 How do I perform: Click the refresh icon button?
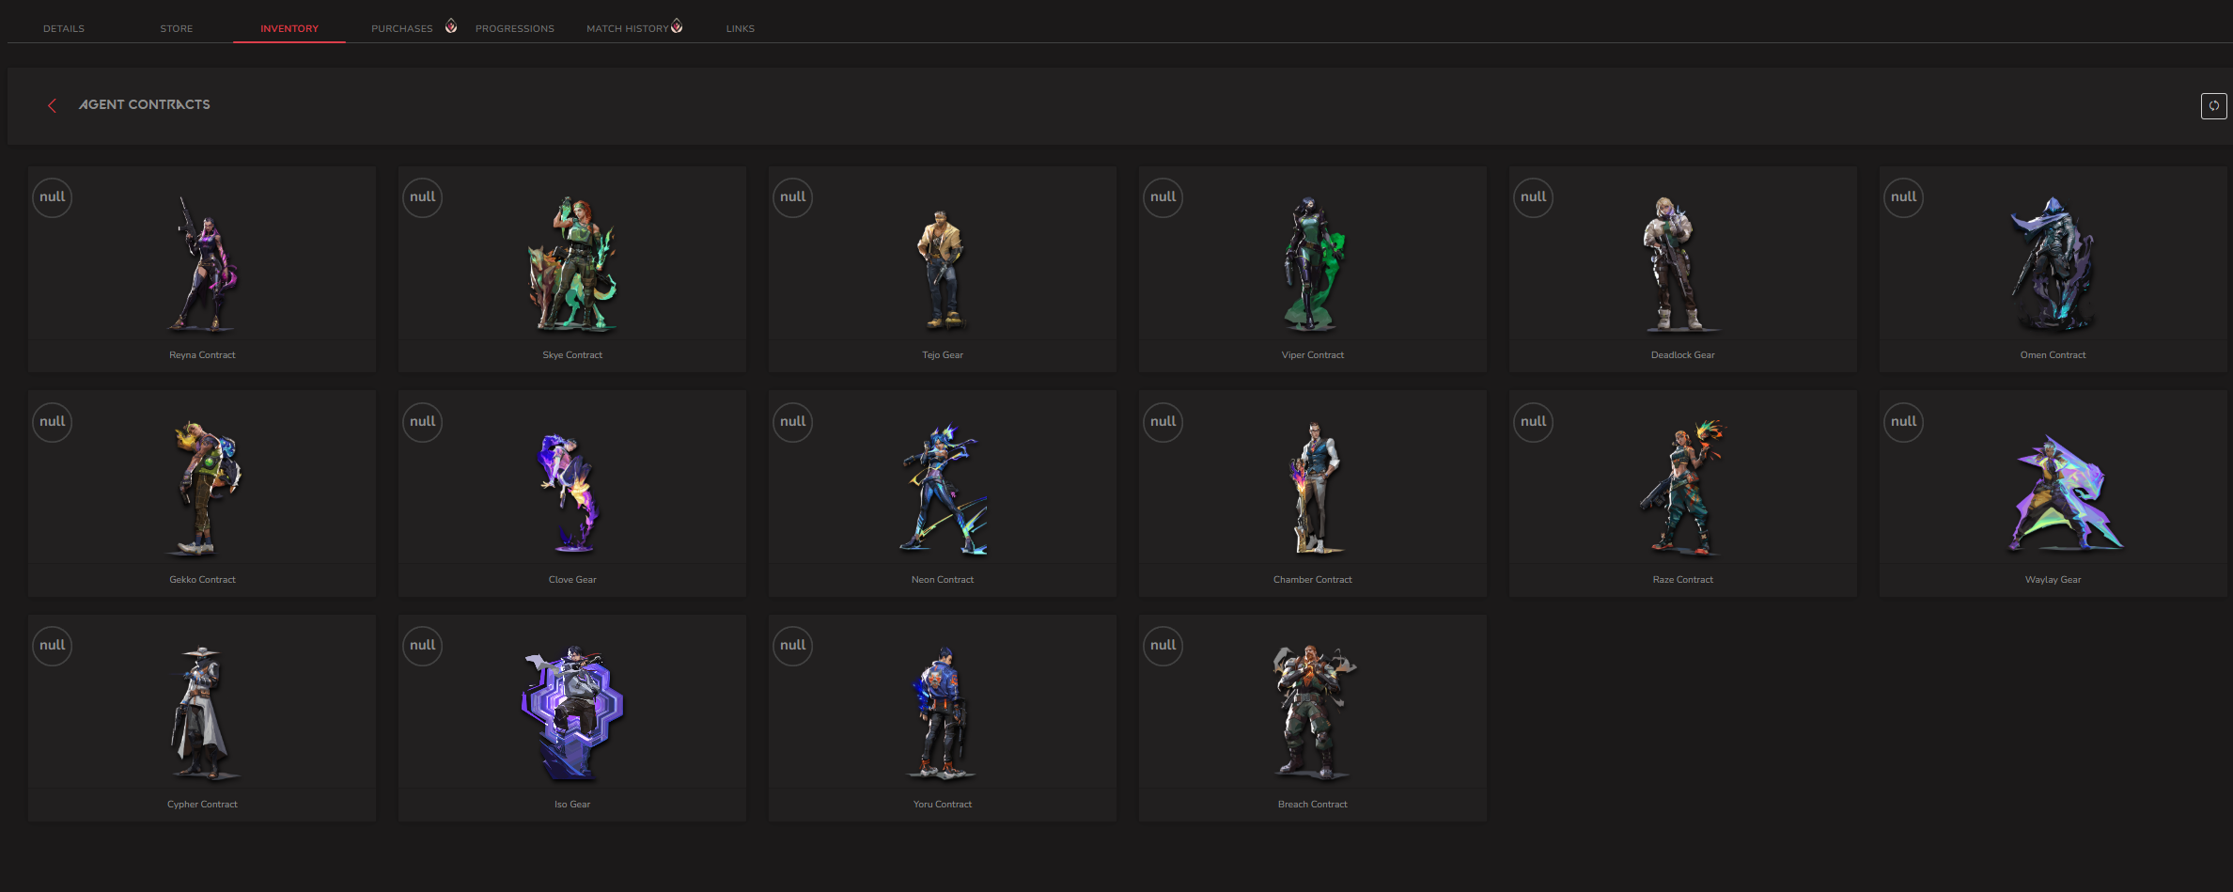coord(2213,105)
